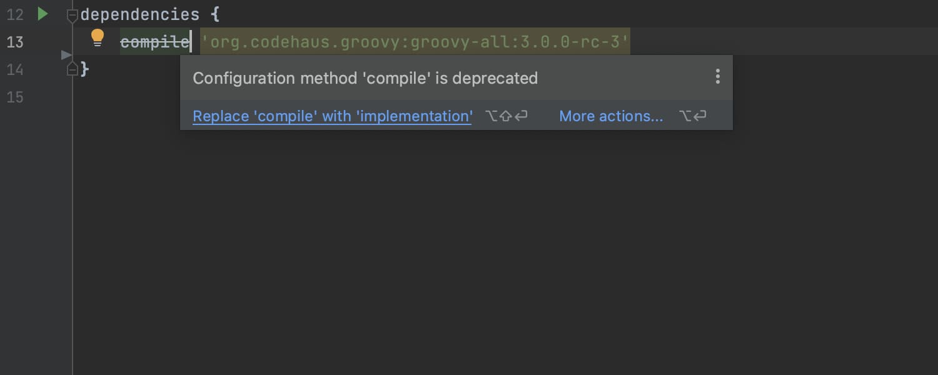Open the More actions... link

pos(611,116)
